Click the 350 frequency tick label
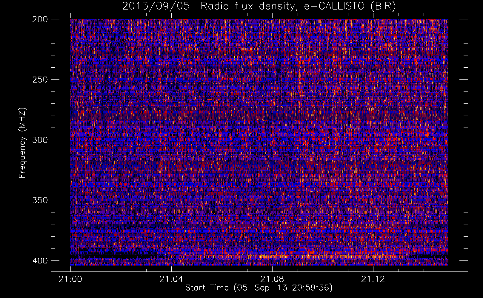483x298 pixels. 40,200
